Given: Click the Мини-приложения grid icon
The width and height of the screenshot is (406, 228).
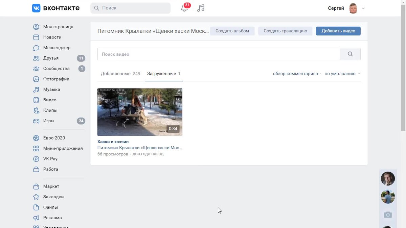Looking at the screenshot, I should tap(36, 148).
